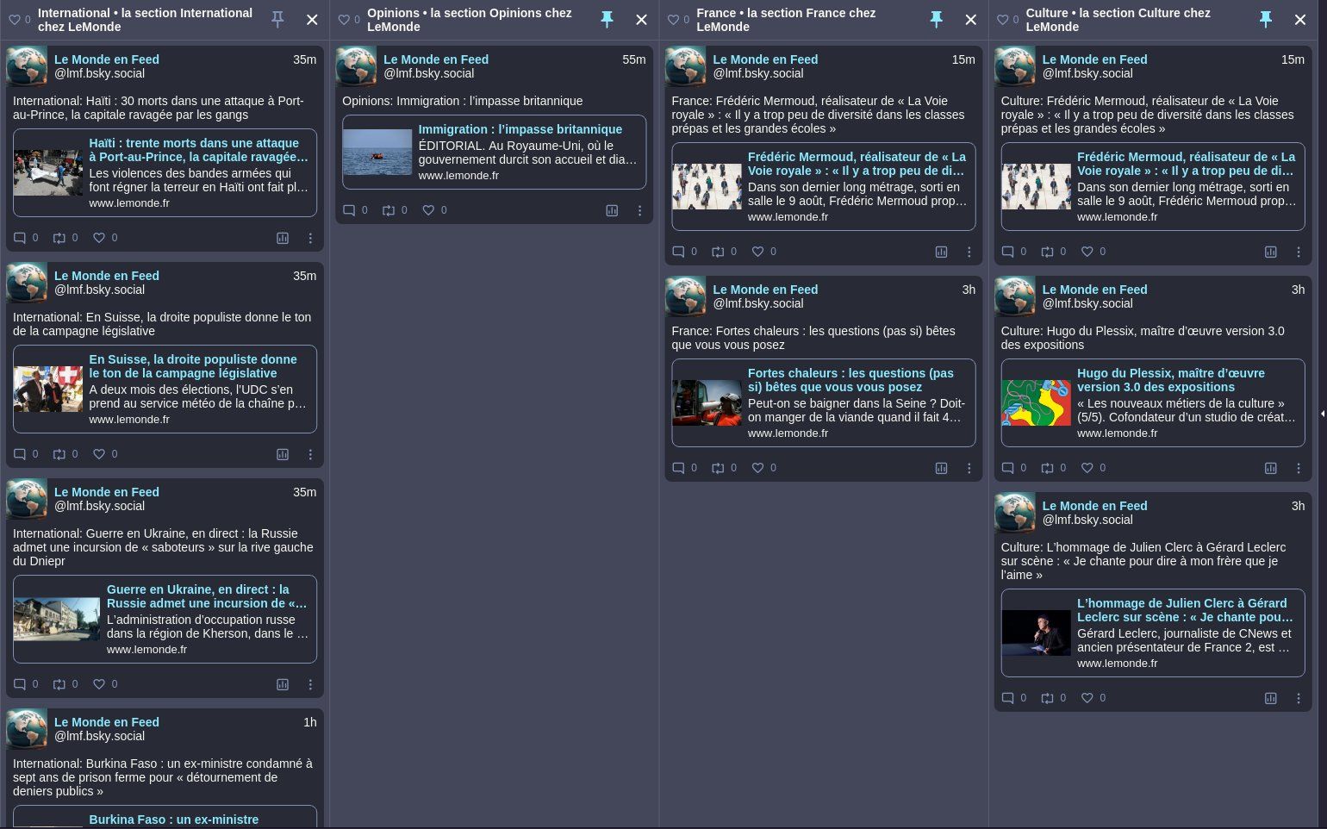Select the Opinions section feed header
Viewport: 1327px width, 829px height.
tap(469, 20)
